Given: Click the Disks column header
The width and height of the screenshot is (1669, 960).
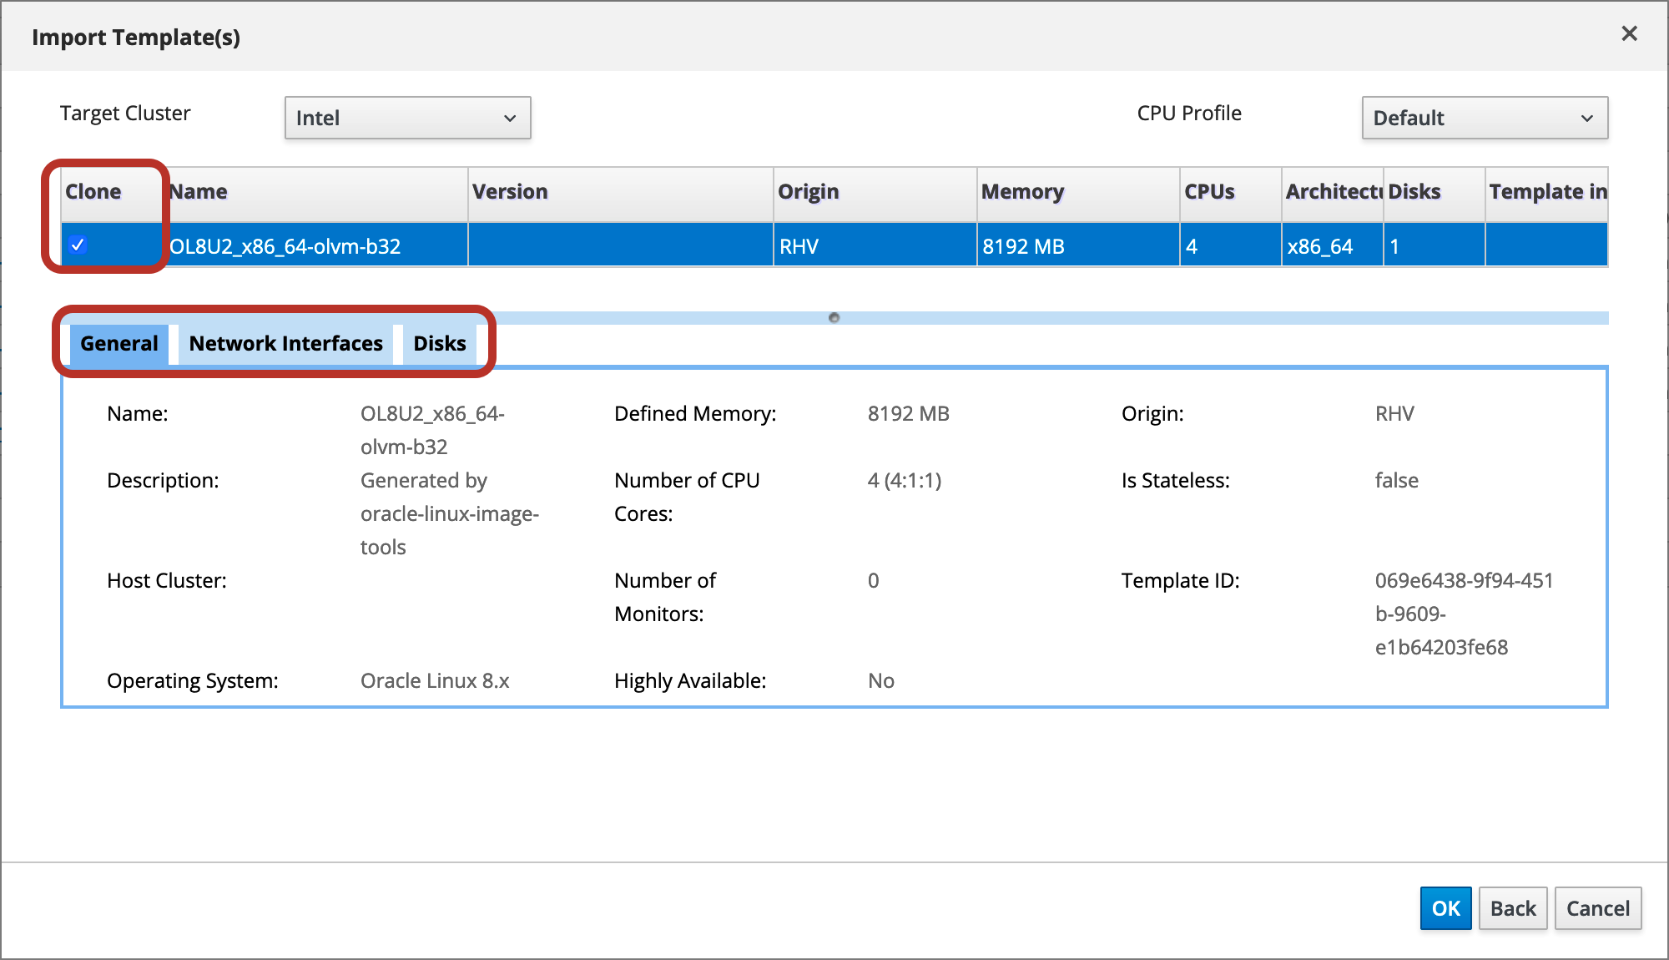Looking at the screenshot, I should coord(1414,192).
